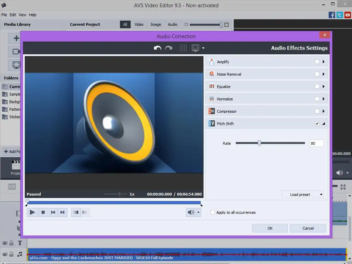
Task: Click Cancel in Audio Correction dialog
Action: point(308,228)
